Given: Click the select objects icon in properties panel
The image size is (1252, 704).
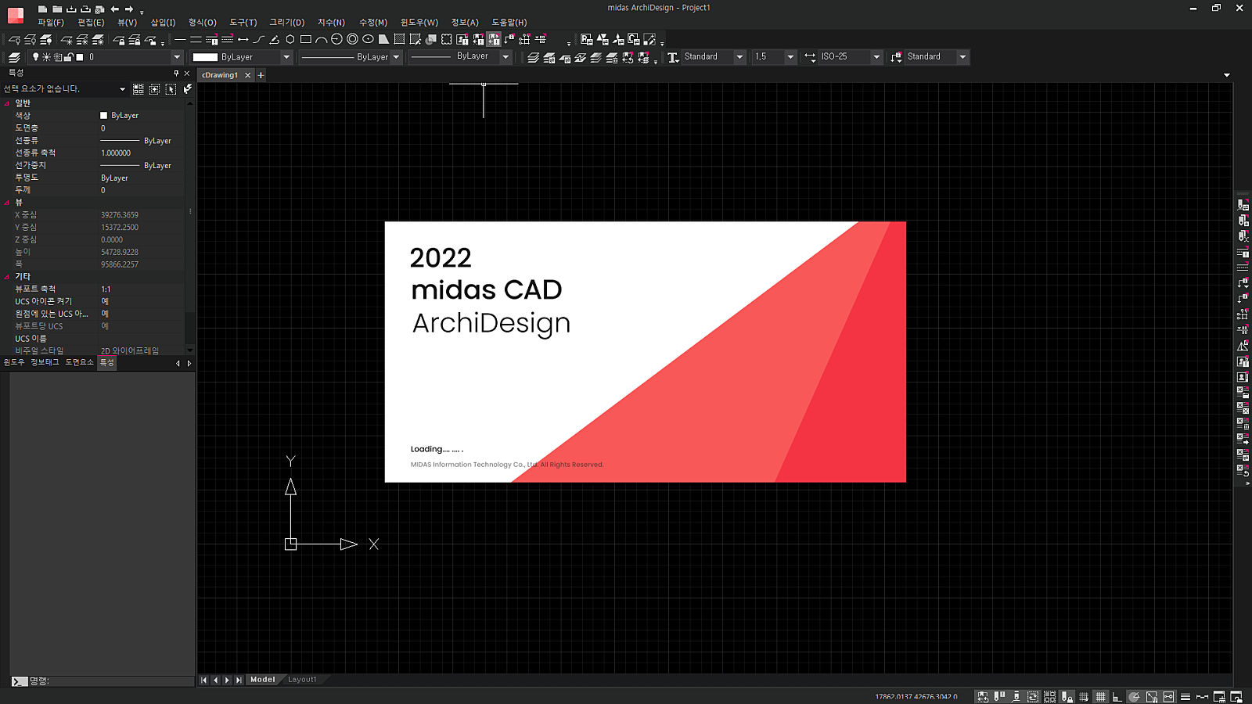Looking at the screenshot, I should 171,89.
